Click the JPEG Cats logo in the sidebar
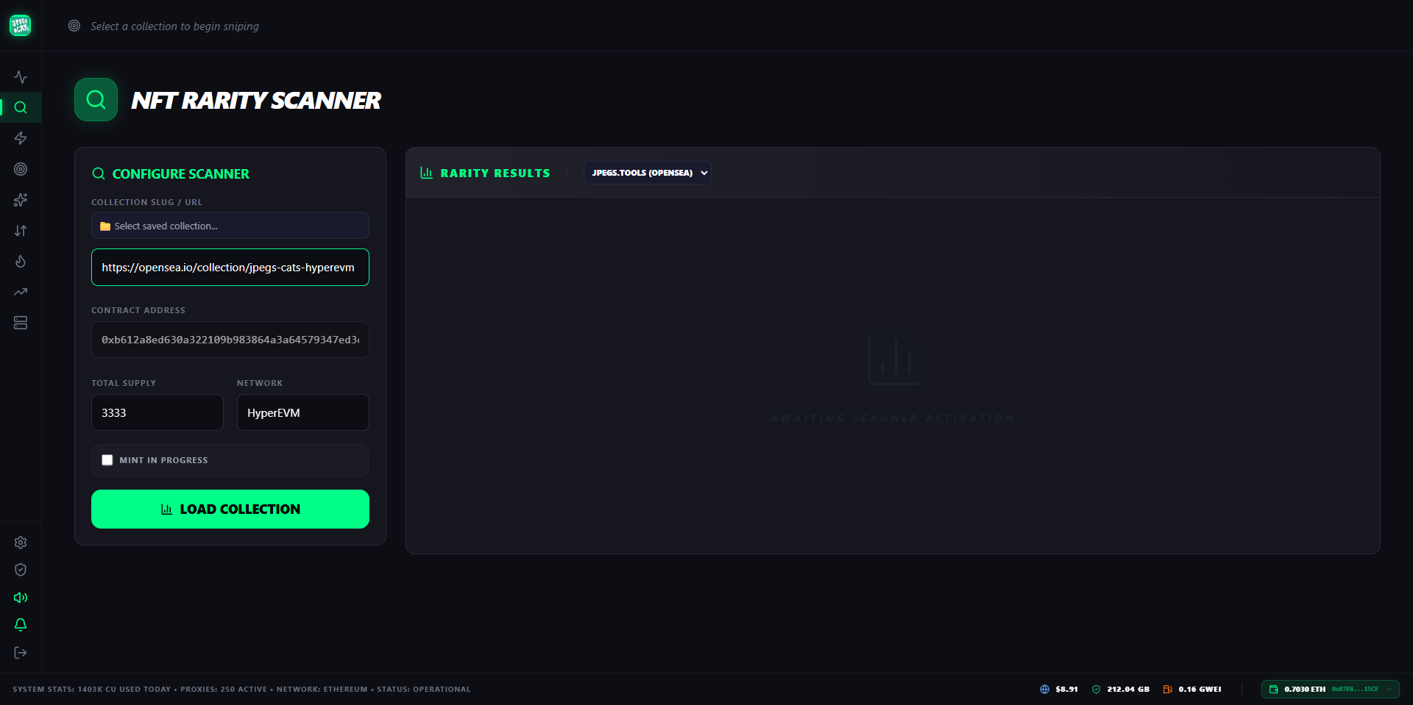Image resolution: width=1413 pixels, height=705 pixels. click(x=21, y=26)
